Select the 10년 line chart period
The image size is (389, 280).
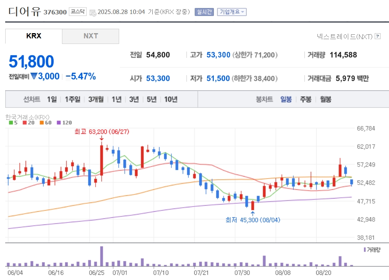pyautogui.click(x=171, y=99)
